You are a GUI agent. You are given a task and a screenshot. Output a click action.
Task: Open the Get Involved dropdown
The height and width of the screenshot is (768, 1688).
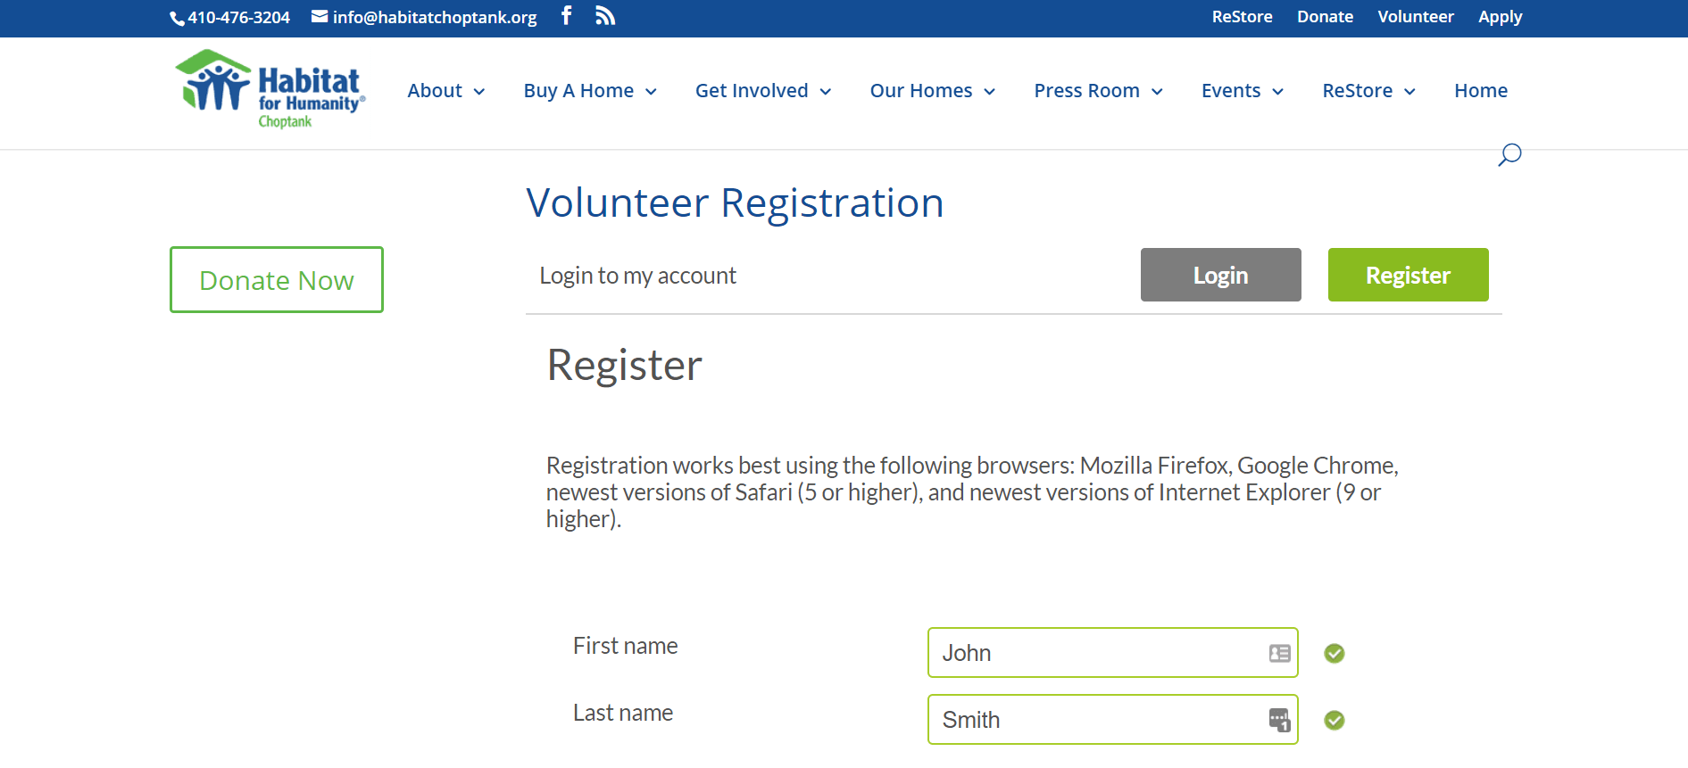tap(762, 91)
